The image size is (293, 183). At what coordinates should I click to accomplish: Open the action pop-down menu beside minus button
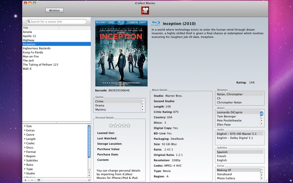[x=39, y=180]
